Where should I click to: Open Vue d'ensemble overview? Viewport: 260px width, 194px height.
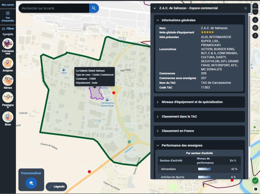point(8,16)
